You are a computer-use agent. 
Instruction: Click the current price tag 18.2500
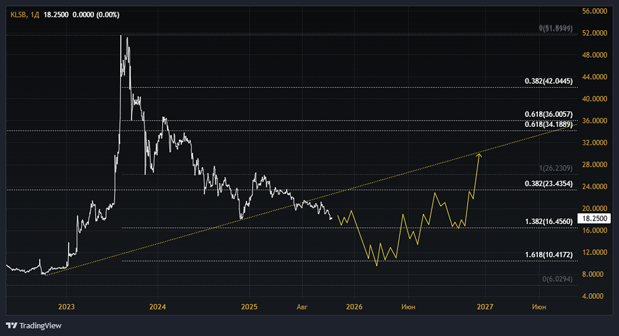[594, 218]
